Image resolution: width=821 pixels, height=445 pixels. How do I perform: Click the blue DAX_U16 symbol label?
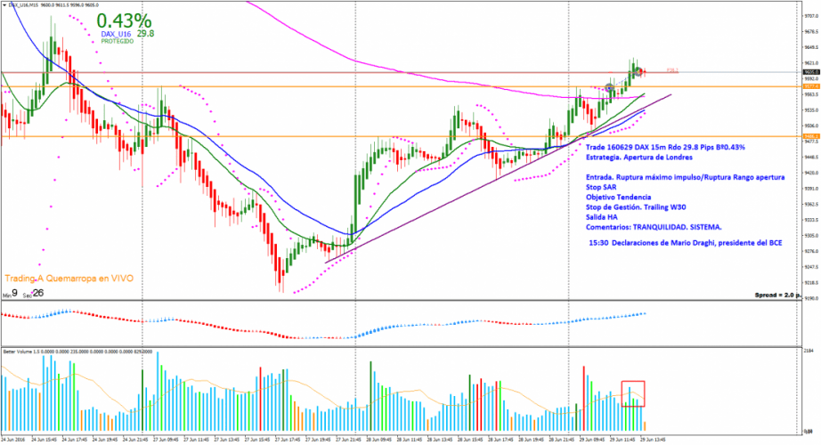point(117,34)
